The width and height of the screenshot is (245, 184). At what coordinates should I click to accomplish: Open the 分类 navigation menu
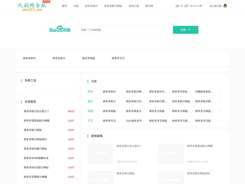76,6
